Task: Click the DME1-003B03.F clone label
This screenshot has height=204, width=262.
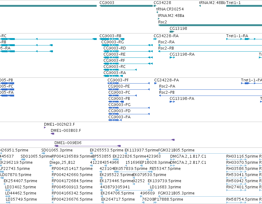Action: click(x=66, y=131)
